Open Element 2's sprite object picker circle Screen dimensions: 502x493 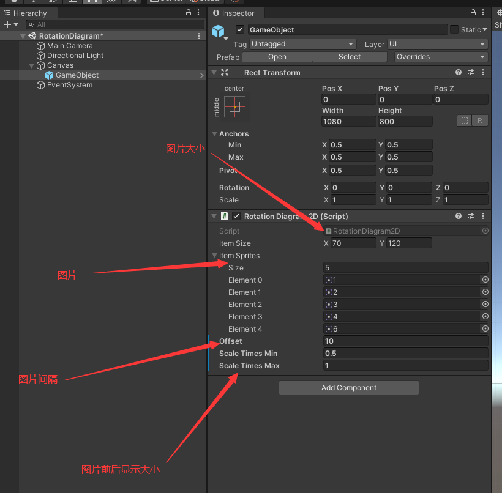point(484,304)
